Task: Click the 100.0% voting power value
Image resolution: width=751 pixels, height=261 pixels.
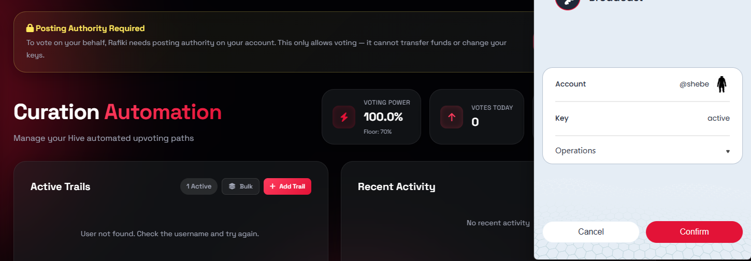Action: [x=383, y=117]
